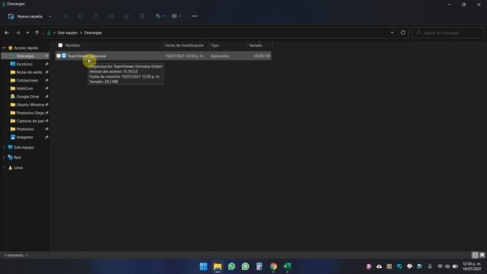Expand the address bar history dropdown
Image resolution: width=487 pixels, height=274 pixels.
[392, 33]
